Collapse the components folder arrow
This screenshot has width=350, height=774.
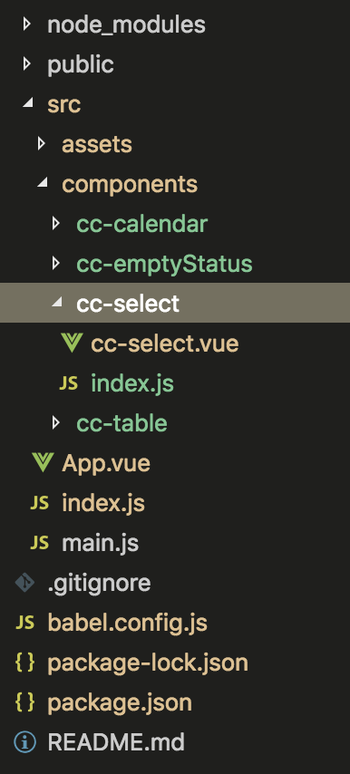pyautogui.click(x=43, y=183)
